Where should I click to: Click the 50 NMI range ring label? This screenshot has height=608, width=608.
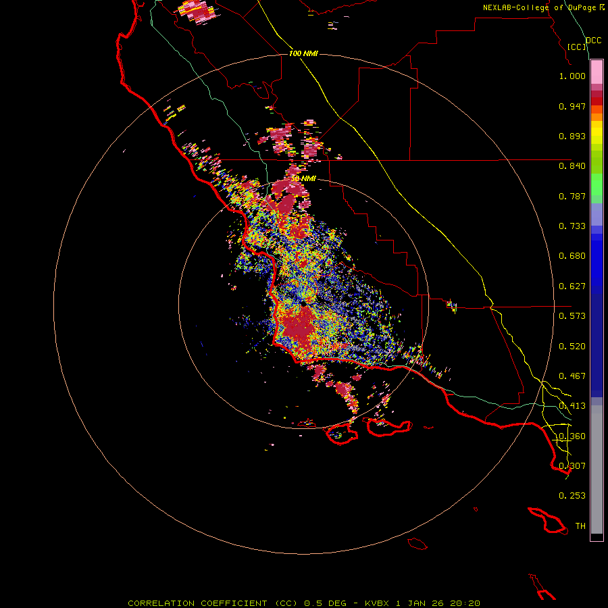303,178
